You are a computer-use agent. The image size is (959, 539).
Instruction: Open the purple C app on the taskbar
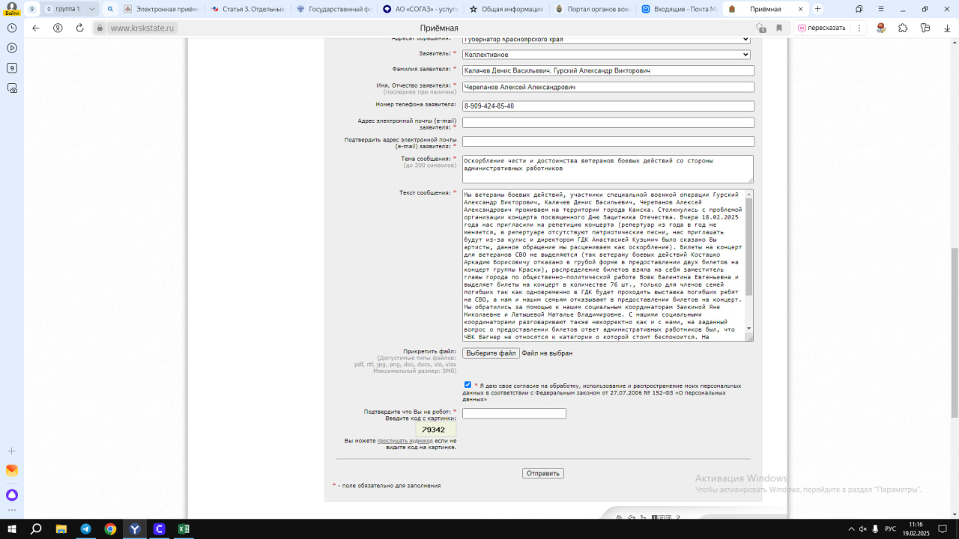[x=159, y=529]
